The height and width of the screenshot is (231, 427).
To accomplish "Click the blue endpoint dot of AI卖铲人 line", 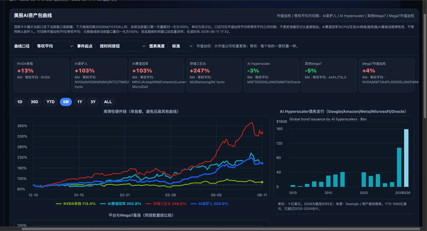I will click(x=262, y=163).
